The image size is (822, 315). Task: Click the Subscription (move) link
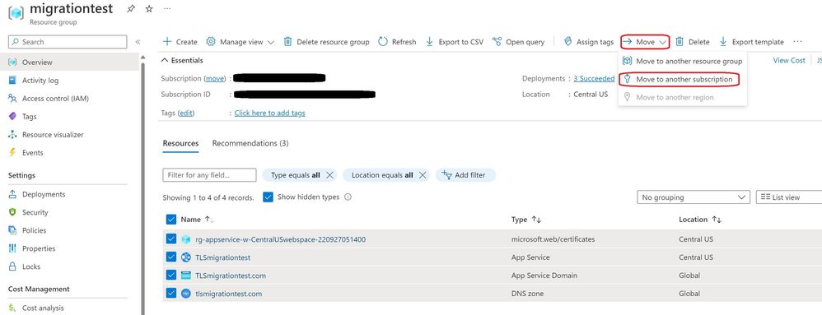point(215,78)
